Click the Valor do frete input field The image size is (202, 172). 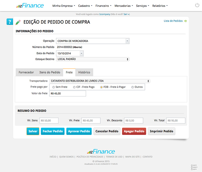(68, 94)
